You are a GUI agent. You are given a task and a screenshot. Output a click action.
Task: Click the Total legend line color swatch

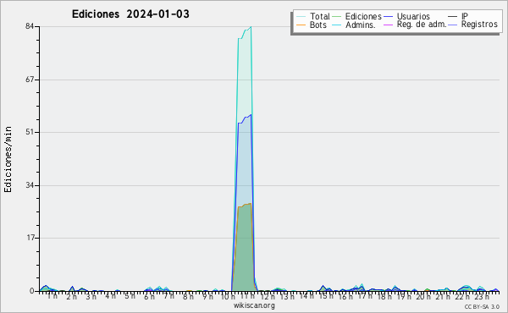301,17
